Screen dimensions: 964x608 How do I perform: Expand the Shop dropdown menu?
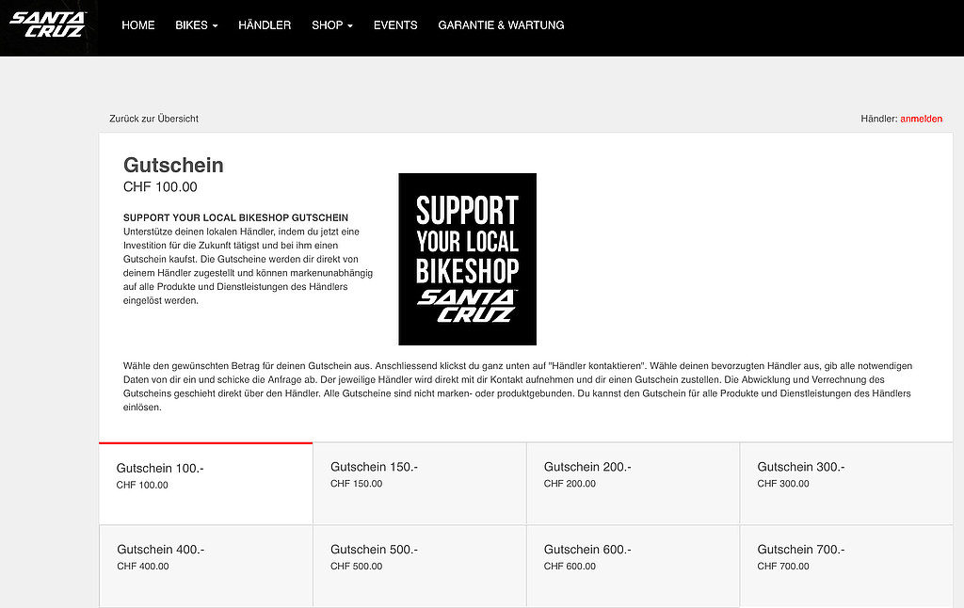coord(331,25)
